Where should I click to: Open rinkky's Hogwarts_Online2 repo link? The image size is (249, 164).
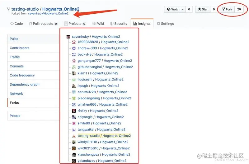[x=104, y=111]
